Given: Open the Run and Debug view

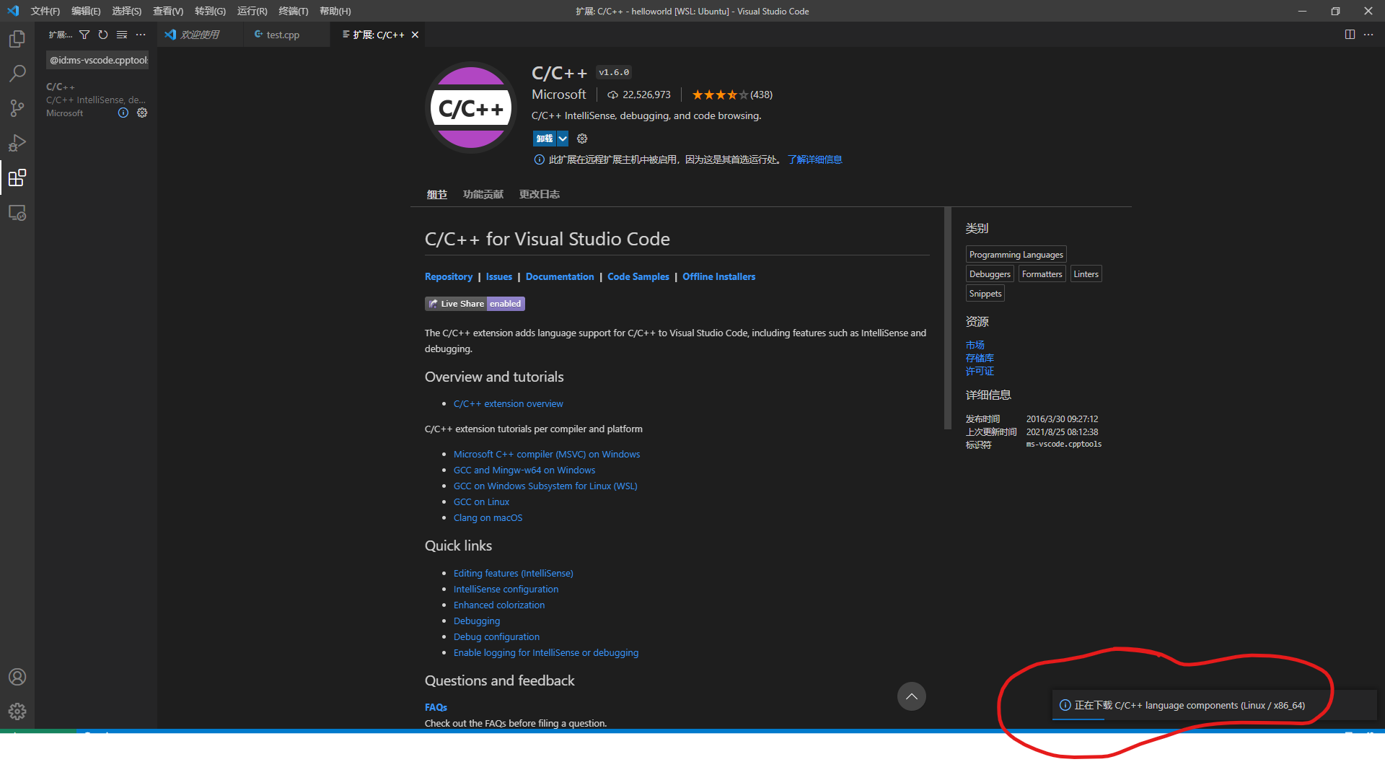Looking at the screenshot, I should pyautogui.click(x=17, y=143).
